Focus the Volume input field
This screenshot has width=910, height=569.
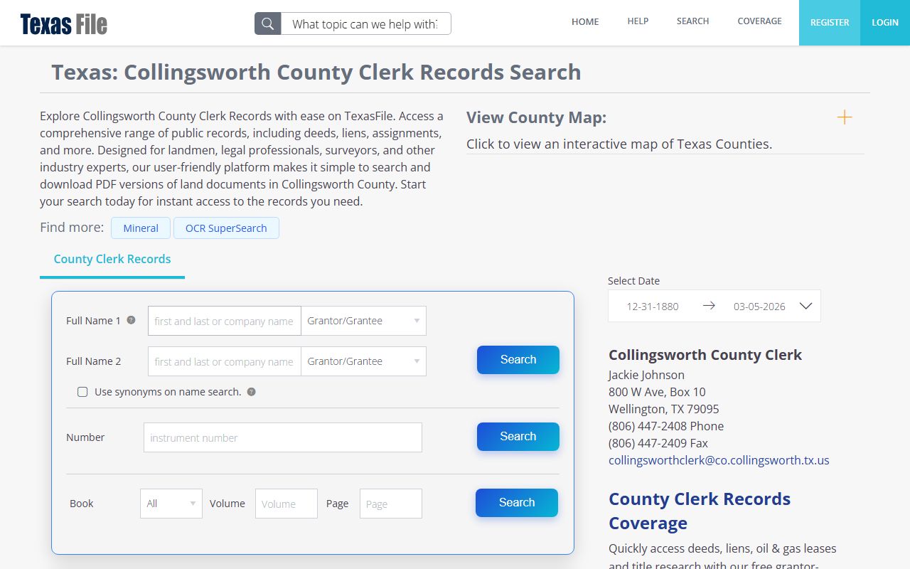(x=287, y=504)
